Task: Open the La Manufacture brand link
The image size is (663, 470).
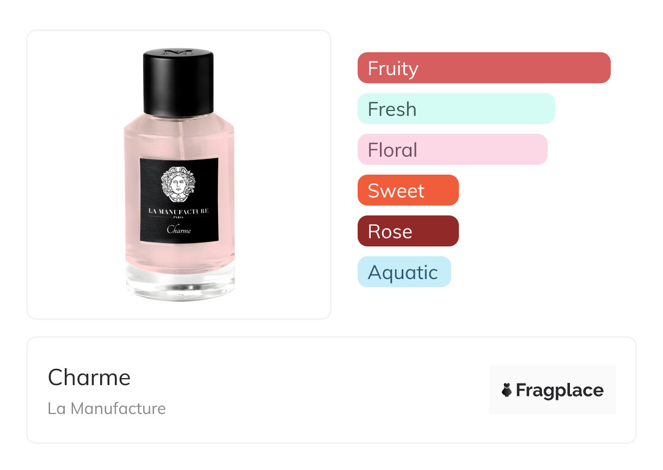Action: pyautogui.click(x=107, y=408)
